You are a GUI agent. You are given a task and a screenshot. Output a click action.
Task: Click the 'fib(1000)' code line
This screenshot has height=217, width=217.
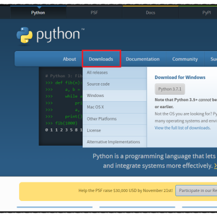pos(61,123)
